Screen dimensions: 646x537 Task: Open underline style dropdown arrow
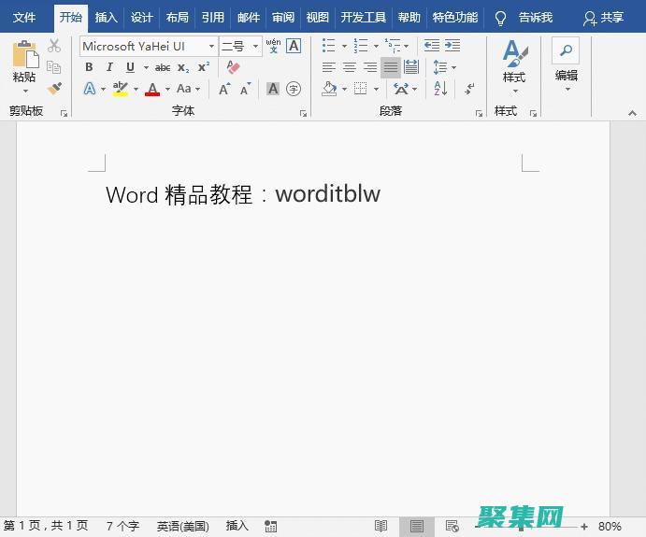[x=146, y=67]
